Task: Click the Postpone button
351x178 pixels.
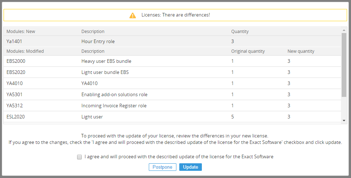Action: (x=162, y=167)
